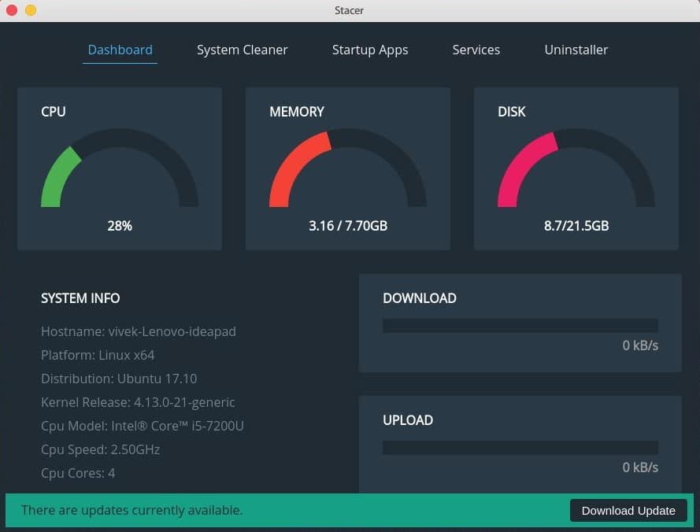The width and height of the screenshot is (700, 532).
Task: Click the CPU card heading
Action: click(53, 112)
